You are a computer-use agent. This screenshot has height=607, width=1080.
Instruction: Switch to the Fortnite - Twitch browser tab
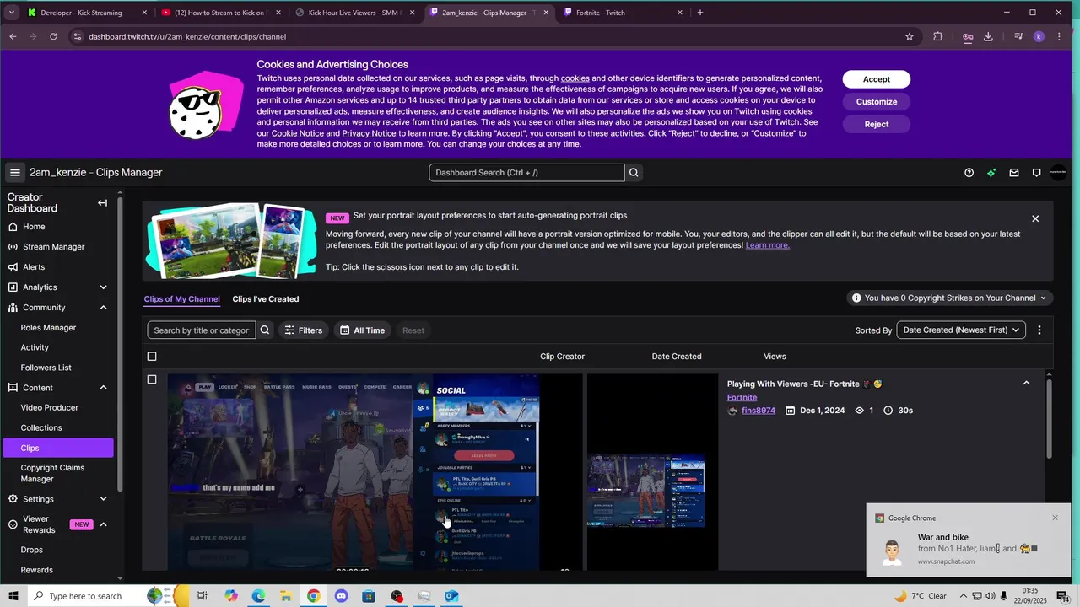click(x=623, y=13)
